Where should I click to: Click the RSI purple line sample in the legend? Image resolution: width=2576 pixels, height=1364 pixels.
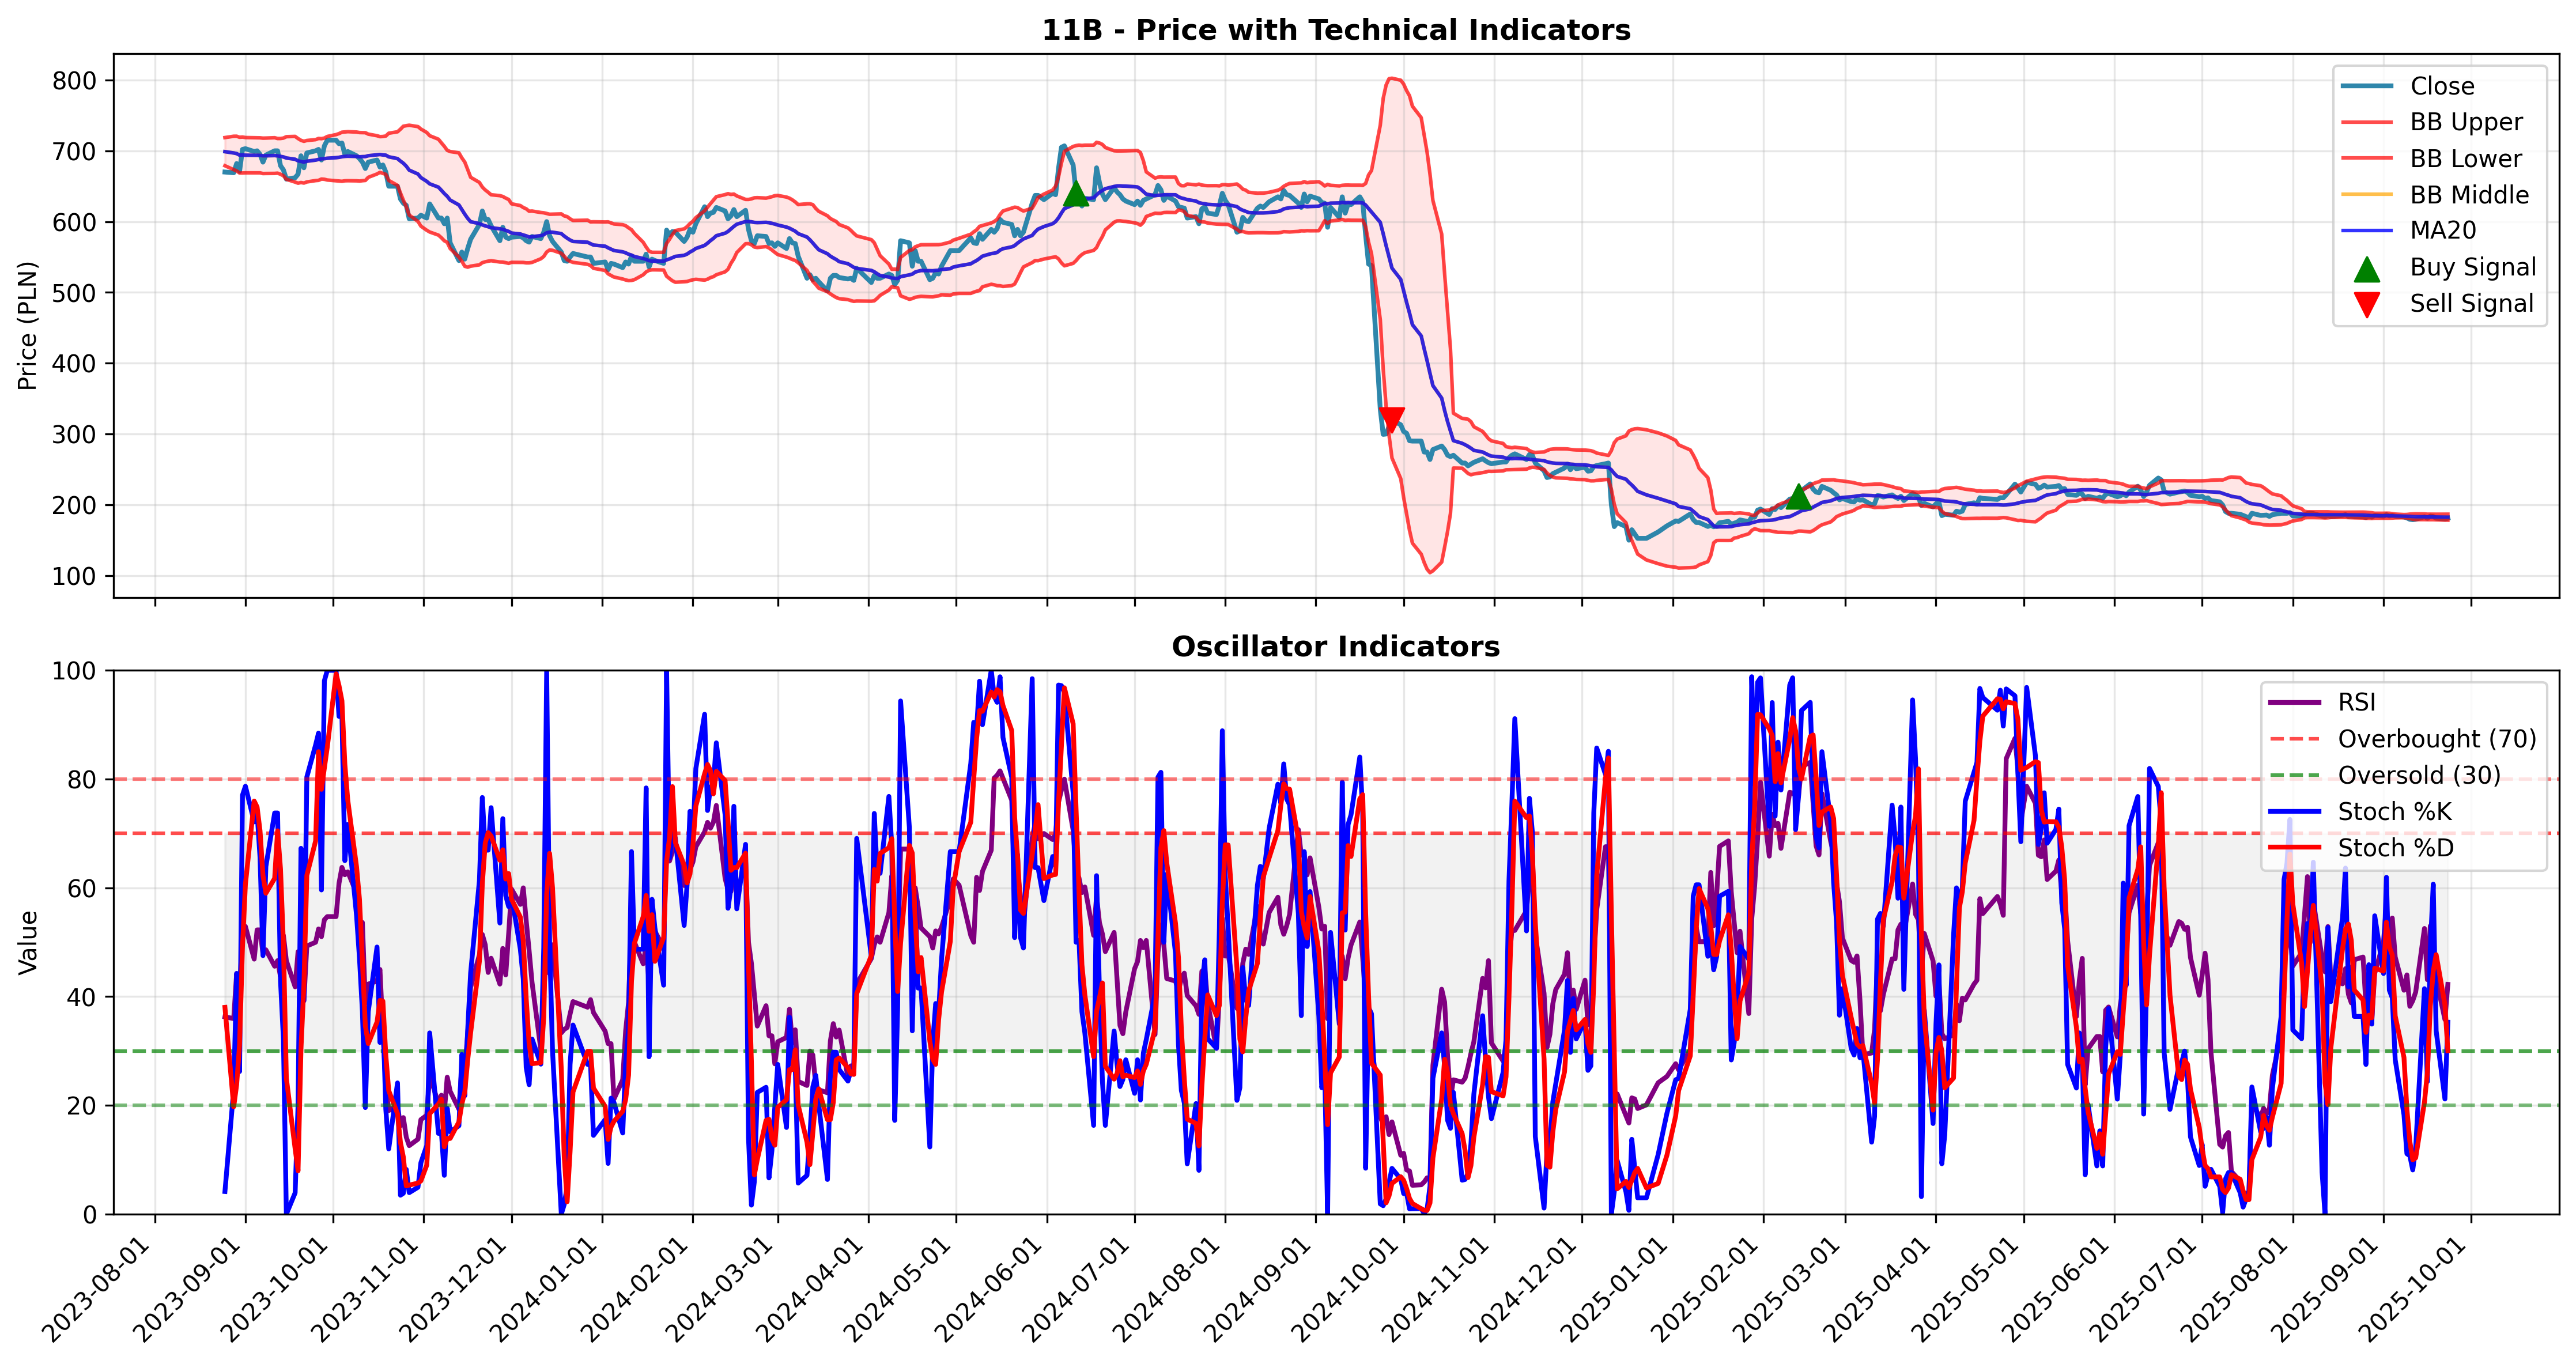pos(2294,703)
